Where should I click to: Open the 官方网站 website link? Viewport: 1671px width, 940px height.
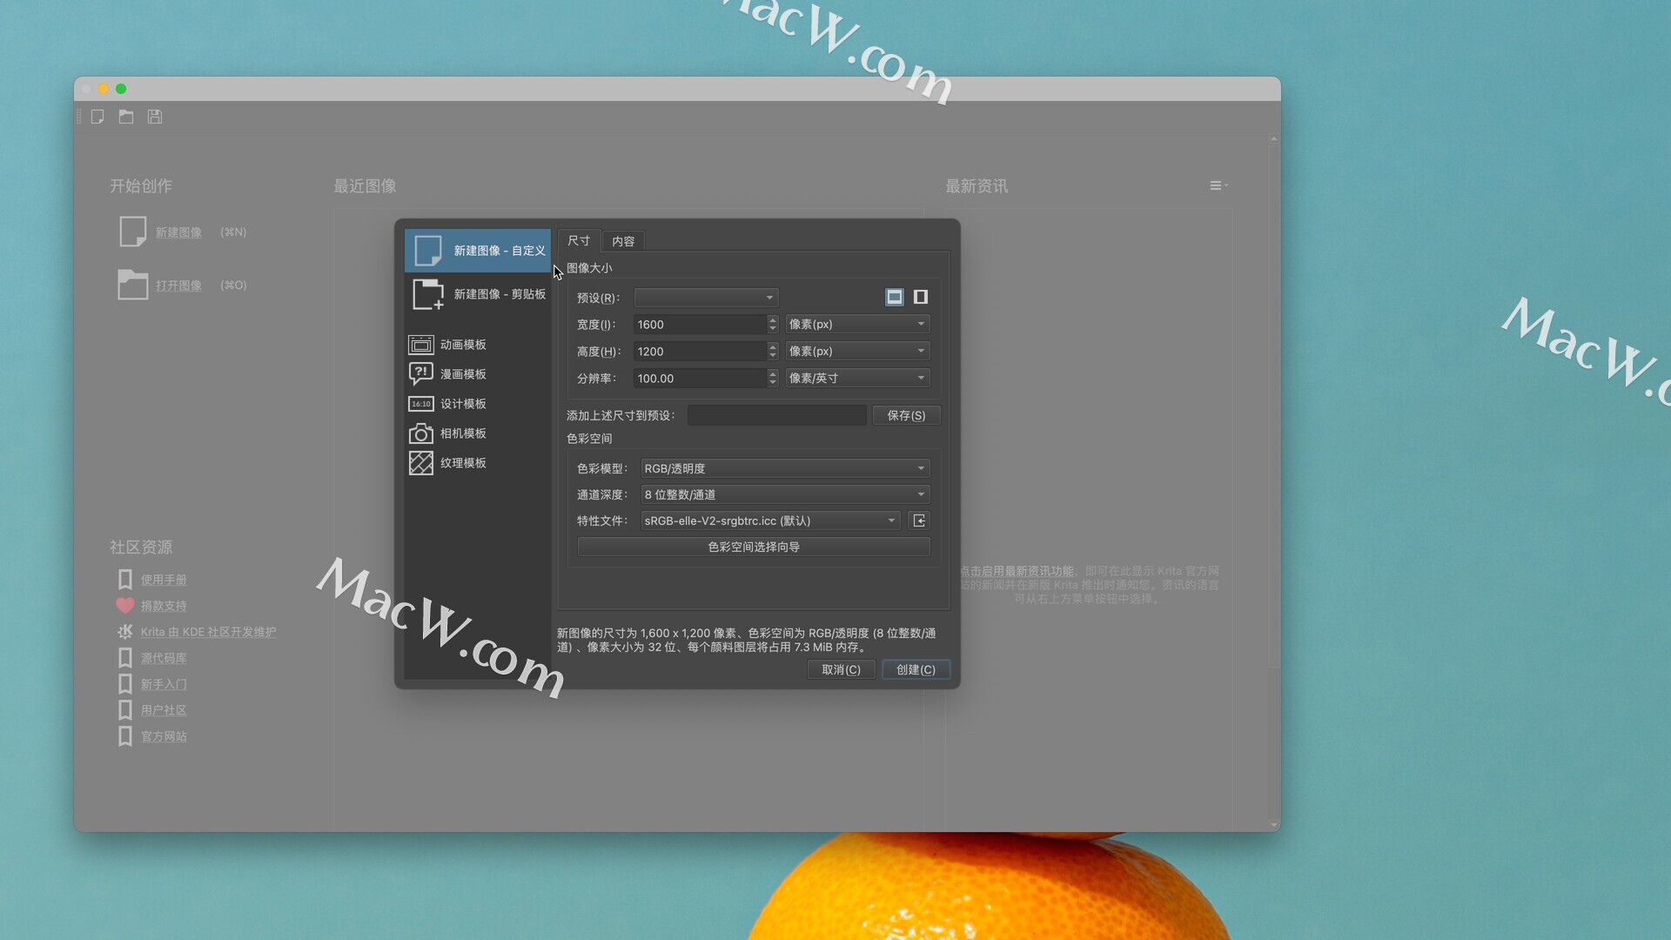point(164,736)
